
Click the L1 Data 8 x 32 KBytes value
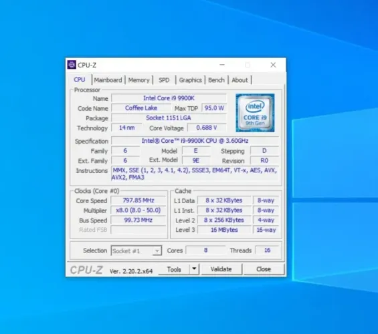point(224,200)
